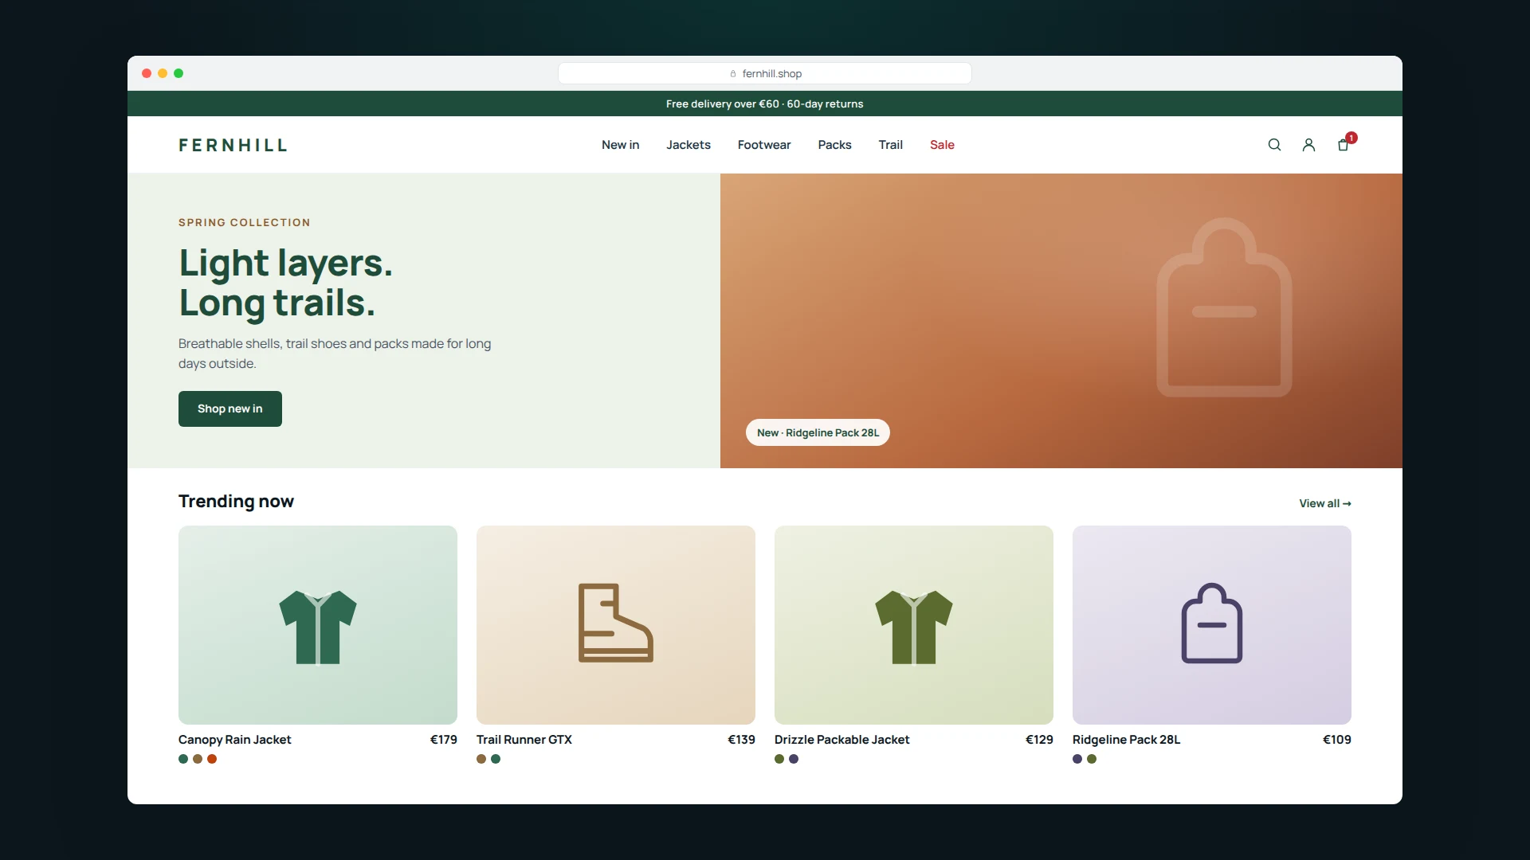Click the Canopy Rain Jacket title
Viewport: 1530px width, 860px height.
click(235, 740)
